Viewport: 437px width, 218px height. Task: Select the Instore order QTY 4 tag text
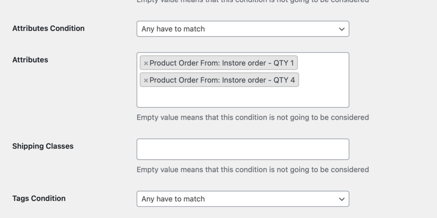[221, 80]
